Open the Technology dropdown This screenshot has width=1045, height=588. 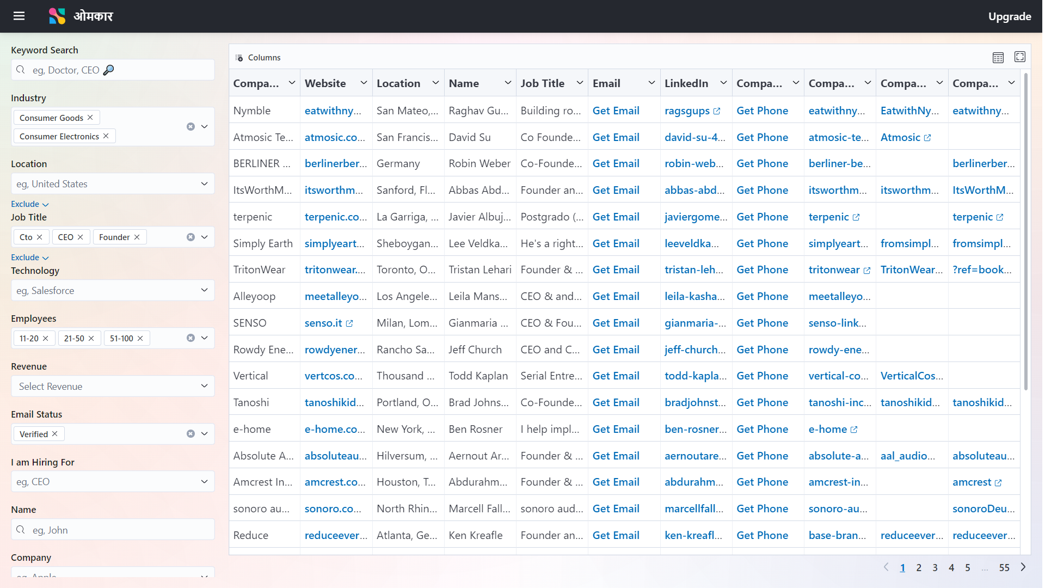pyautogui.click(x=113, y=290)
